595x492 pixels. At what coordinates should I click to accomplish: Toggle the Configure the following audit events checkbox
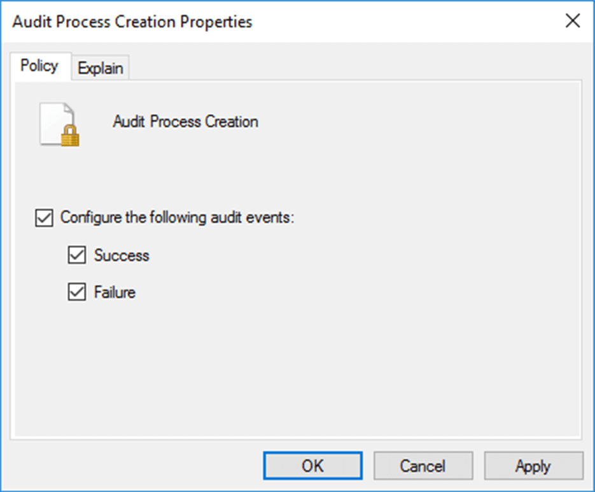pyautogui.click(x=44, y=218)
